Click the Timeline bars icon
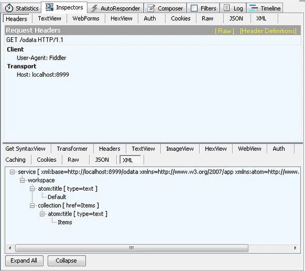The image size is (305, 271). pos(254,8)
